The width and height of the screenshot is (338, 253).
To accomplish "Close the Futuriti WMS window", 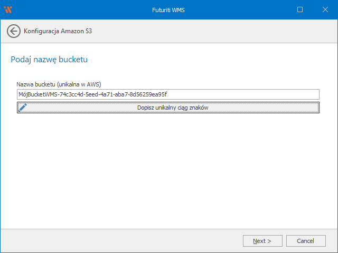I will click(324, 9).
